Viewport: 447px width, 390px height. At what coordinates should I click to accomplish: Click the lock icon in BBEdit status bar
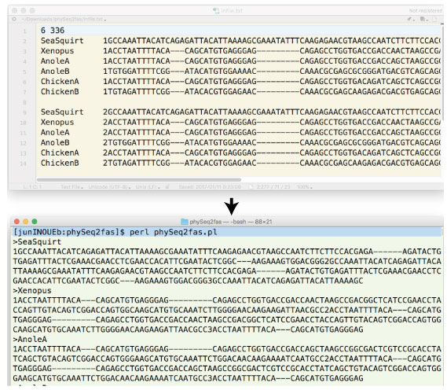pyautogui.click(x=167, y=187)
